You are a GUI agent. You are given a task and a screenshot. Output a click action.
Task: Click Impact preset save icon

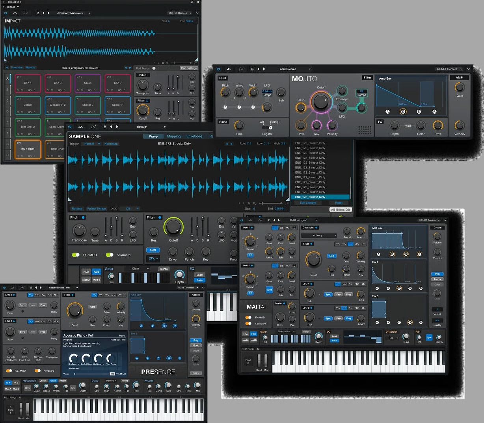click(38, 13)
